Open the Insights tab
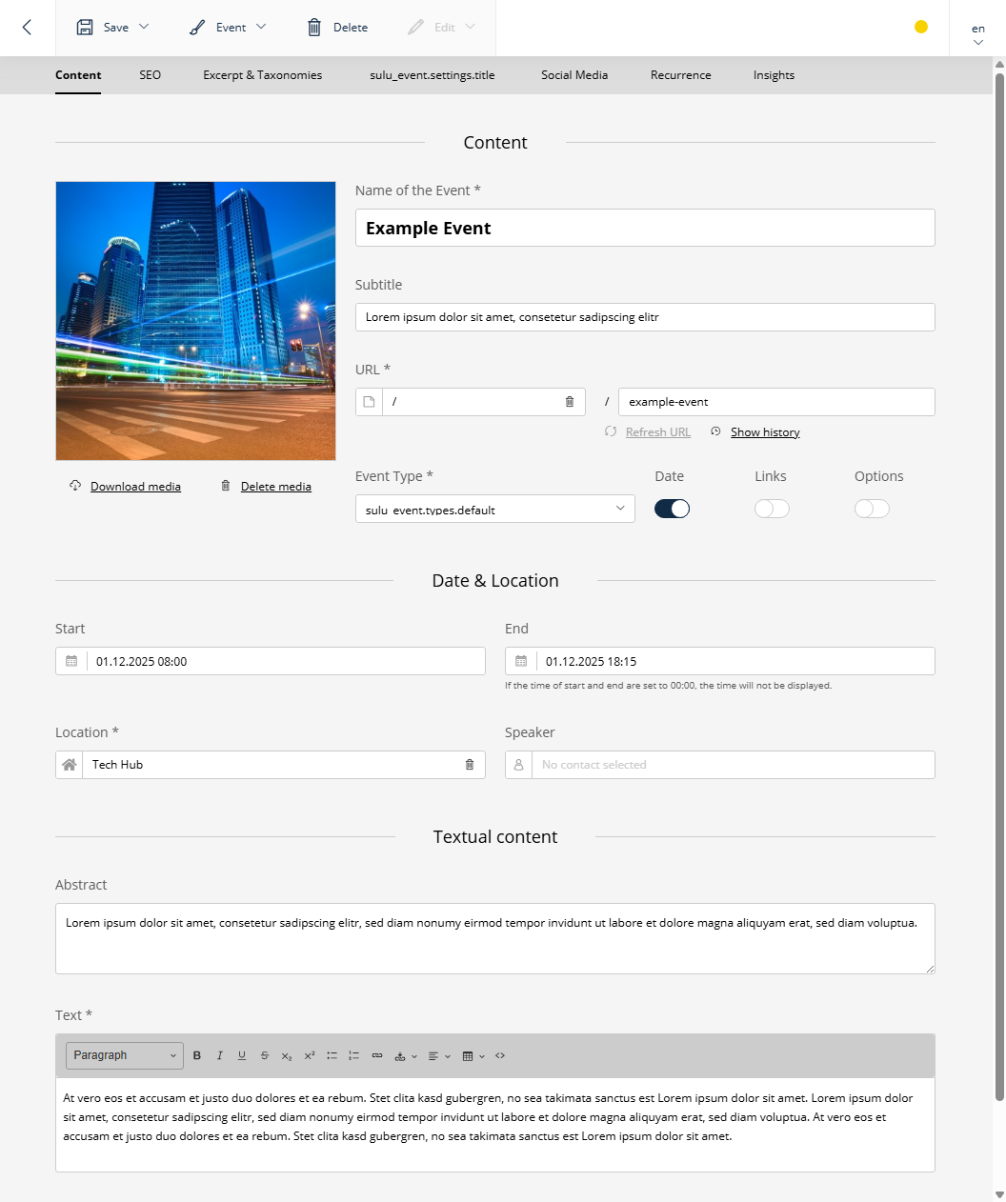The width and height of the screenshot is (1006, 1202). click(774, 75)
